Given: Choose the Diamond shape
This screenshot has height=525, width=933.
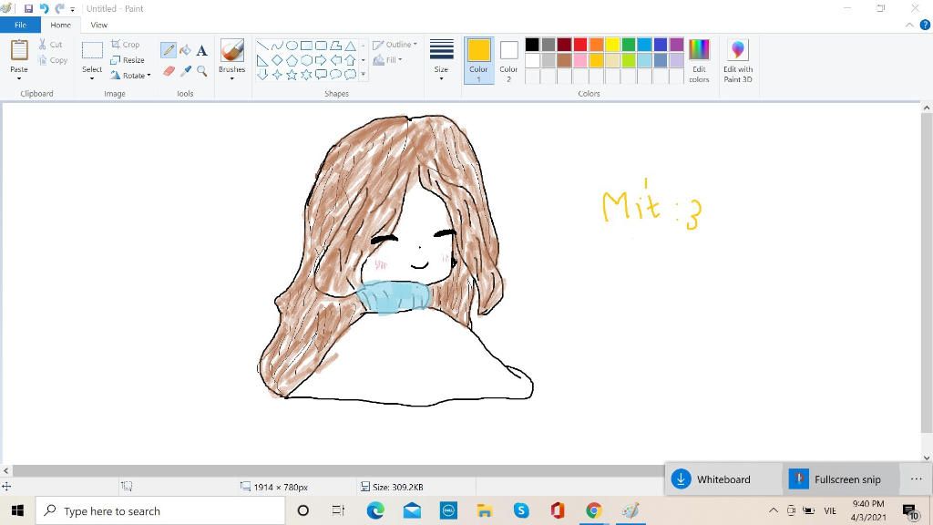Looking at the screenshot, I should (x=277, y=60).
